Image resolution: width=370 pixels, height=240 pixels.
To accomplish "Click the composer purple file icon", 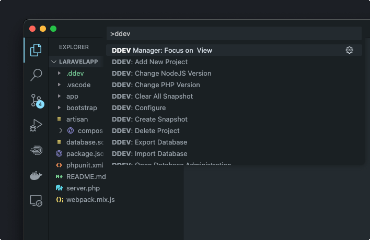I will [x=71, y=130].
